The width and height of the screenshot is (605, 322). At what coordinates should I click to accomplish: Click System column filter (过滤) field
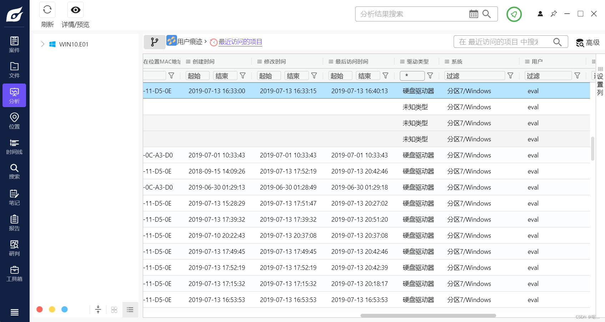point(475,76)
